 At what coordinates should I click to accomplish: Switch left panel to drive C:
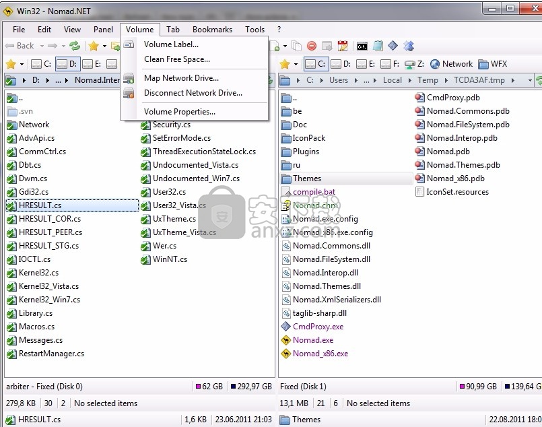pos(41,64)
